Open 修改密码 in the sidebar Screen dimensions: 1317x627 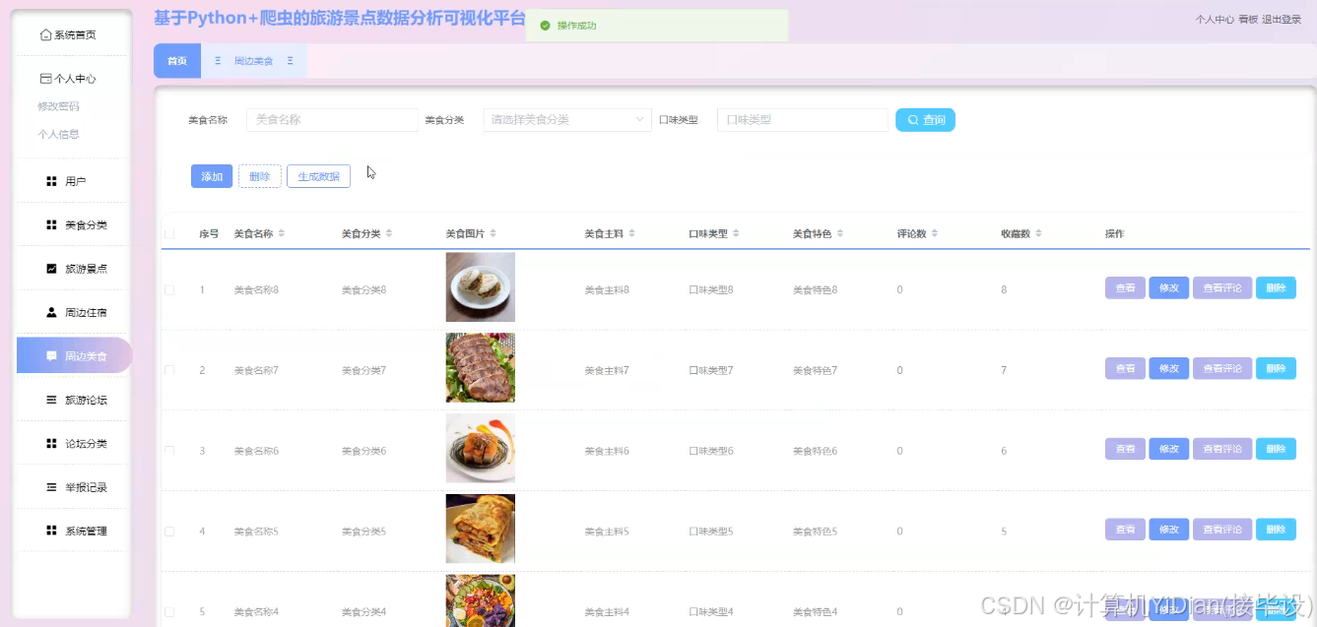pyautogui.click(x=59, y=106)
